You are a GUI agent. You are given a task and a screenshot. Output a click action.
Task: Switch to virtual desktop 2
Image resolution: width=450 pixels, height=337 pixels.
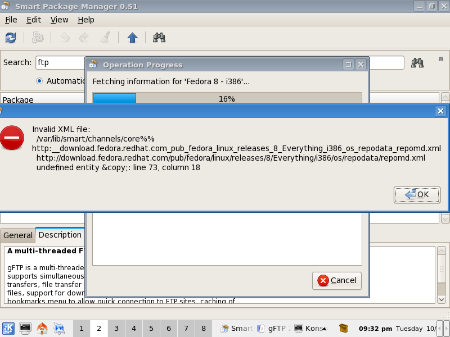(x=99, y=329)
